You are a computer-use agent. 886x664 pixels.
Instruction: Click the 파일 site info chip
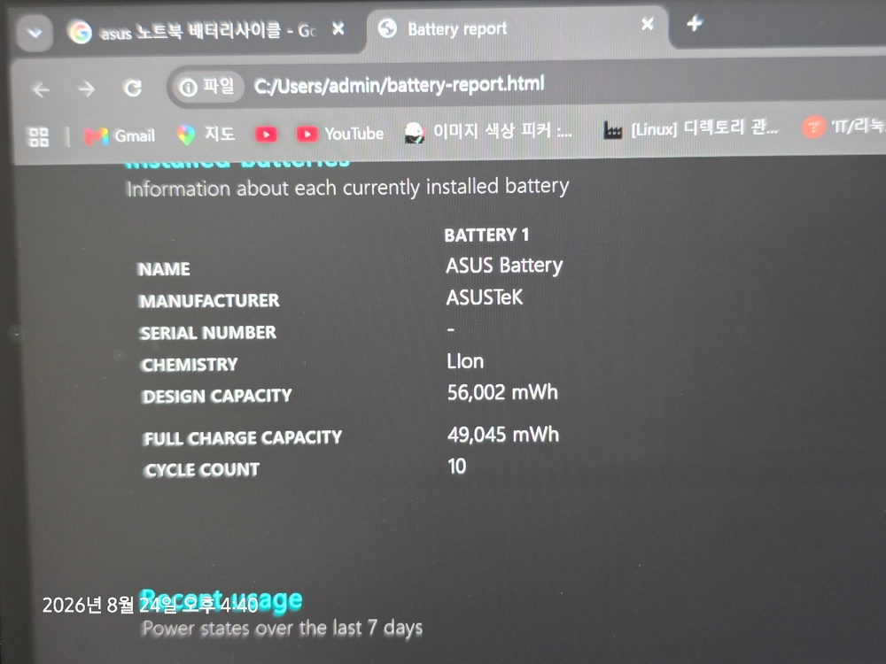206,87
